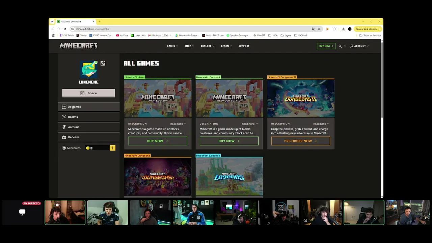Image resolution: width=432 pixels, height=243 pixels.
Task: Open the search icon in Minecraft header
Action: click(340, 46)
